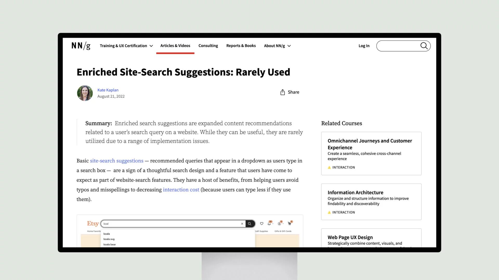Click the clear (X) icon in Etsy search box
499x280 pixels.
click(242, 223)
